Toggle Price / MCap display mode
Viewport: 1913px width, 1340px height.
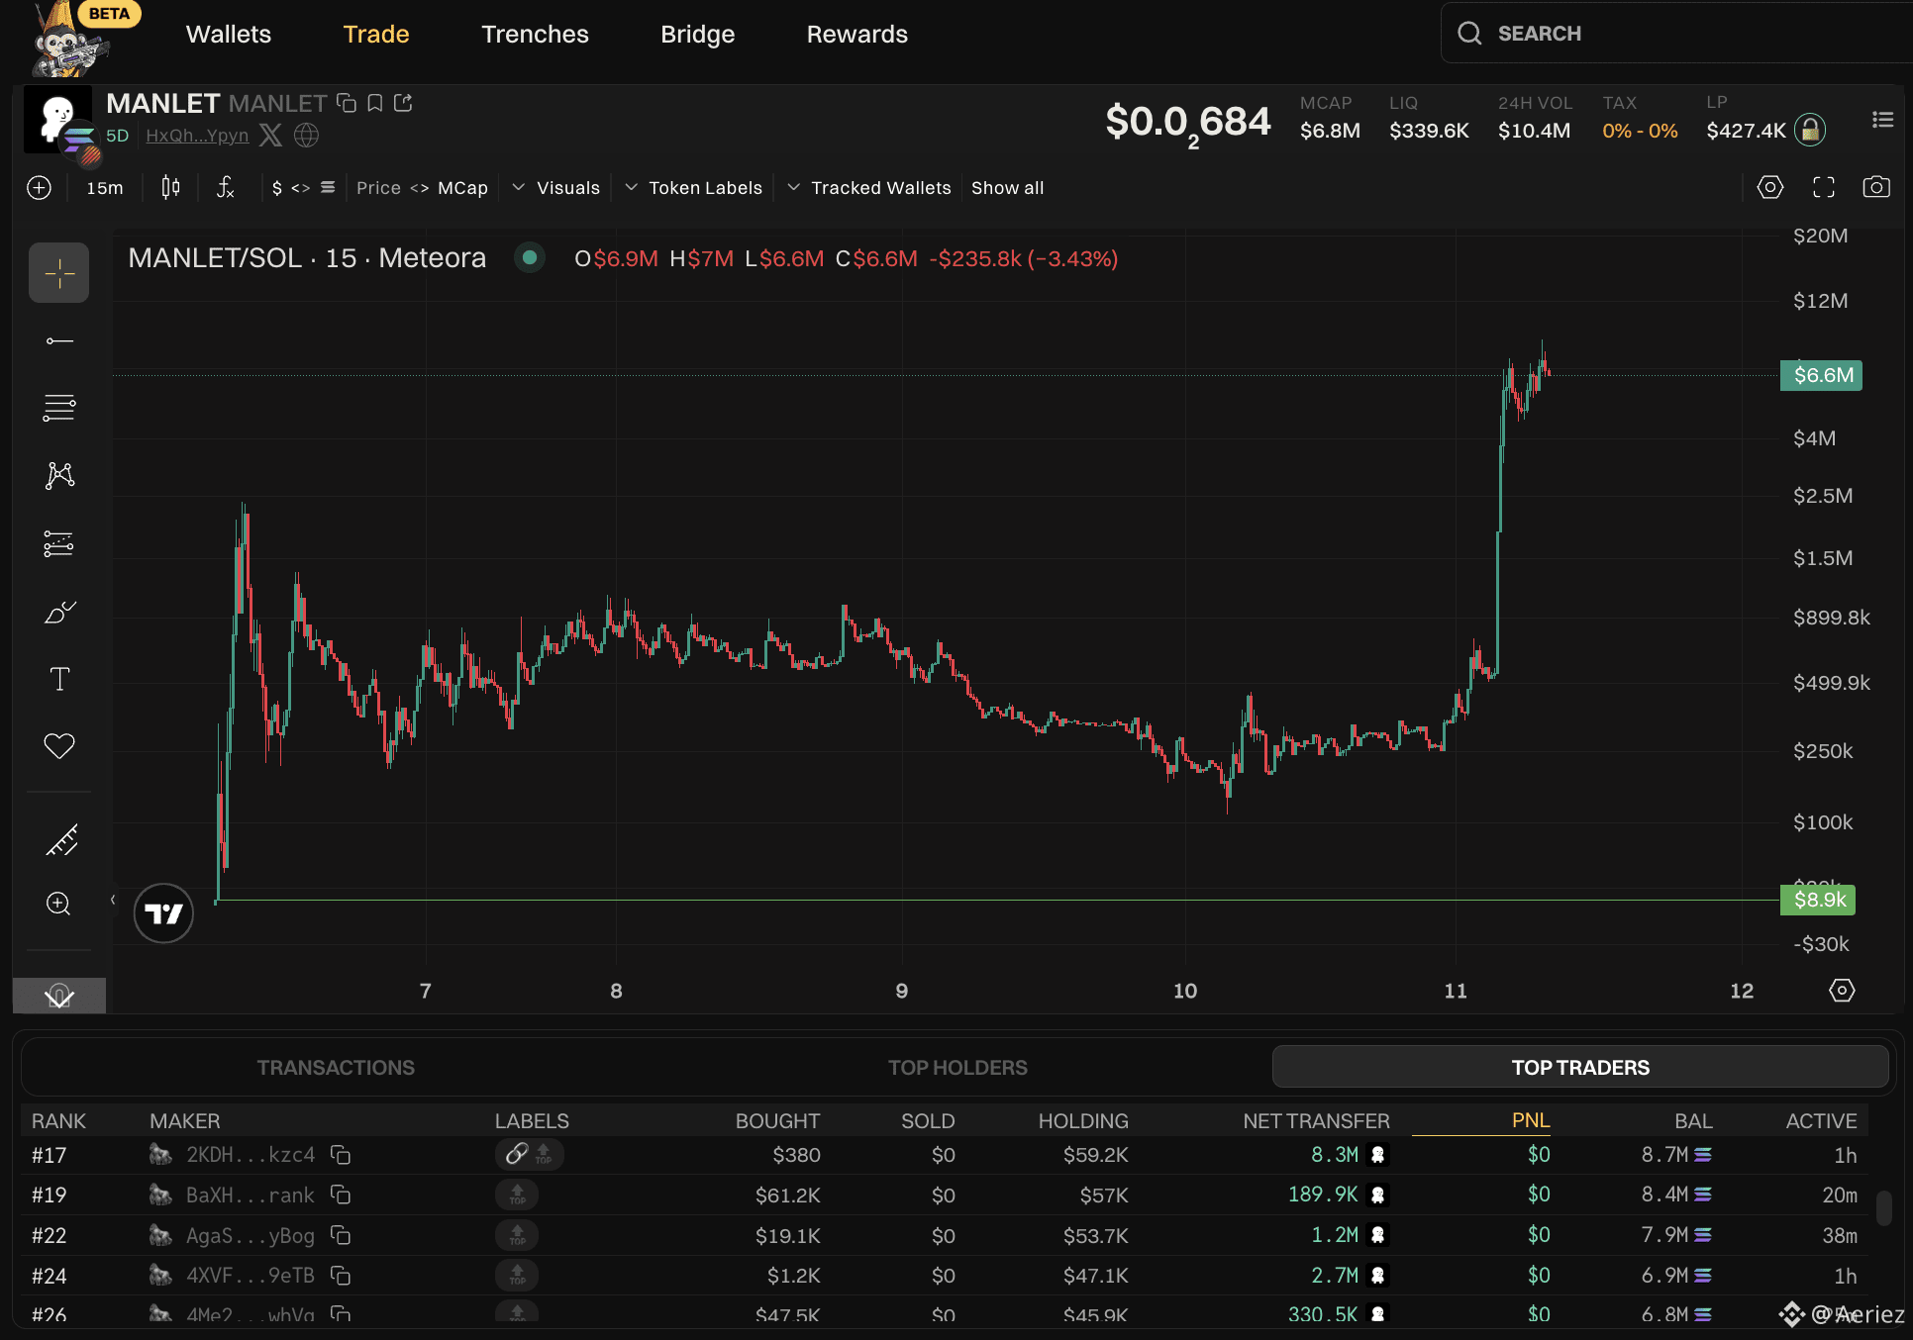(422, 188)
